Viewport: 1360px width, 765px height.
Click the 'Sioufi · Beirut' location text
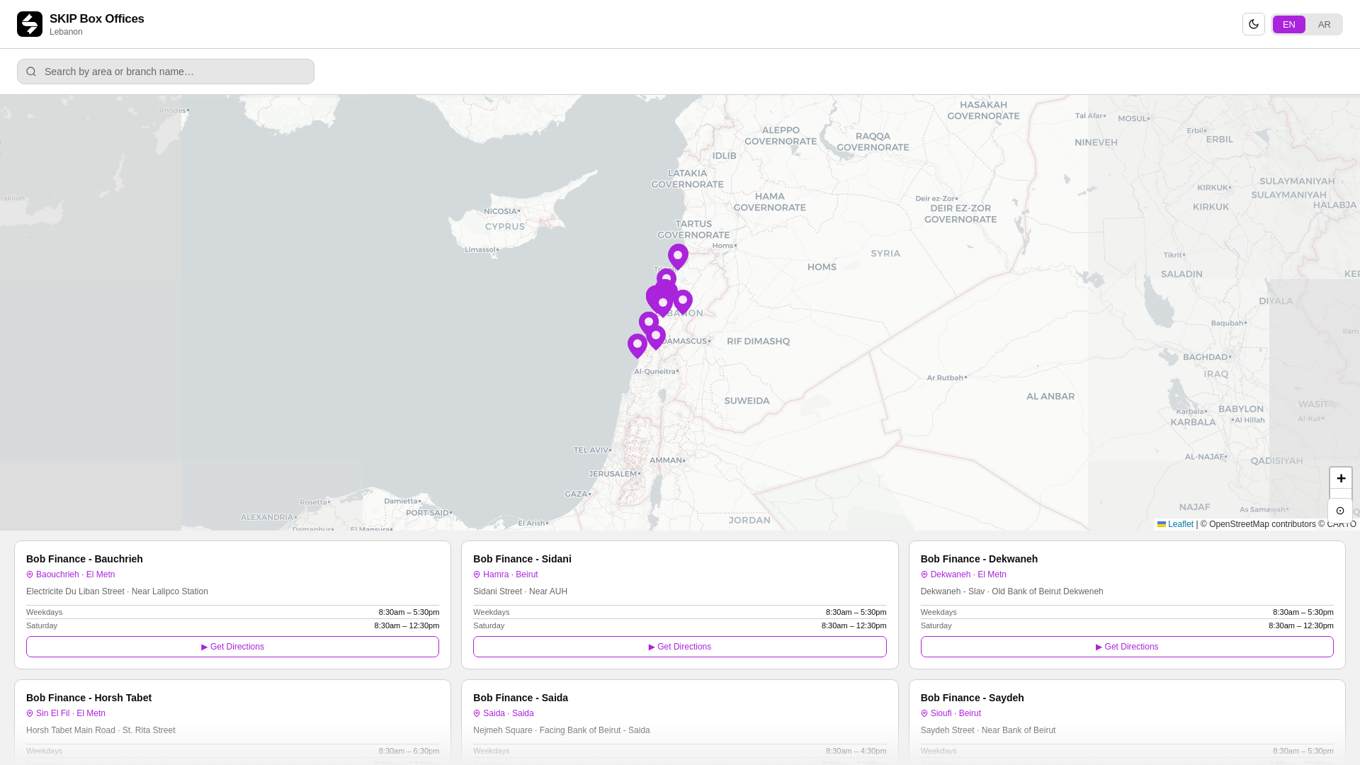click(956, 713)
